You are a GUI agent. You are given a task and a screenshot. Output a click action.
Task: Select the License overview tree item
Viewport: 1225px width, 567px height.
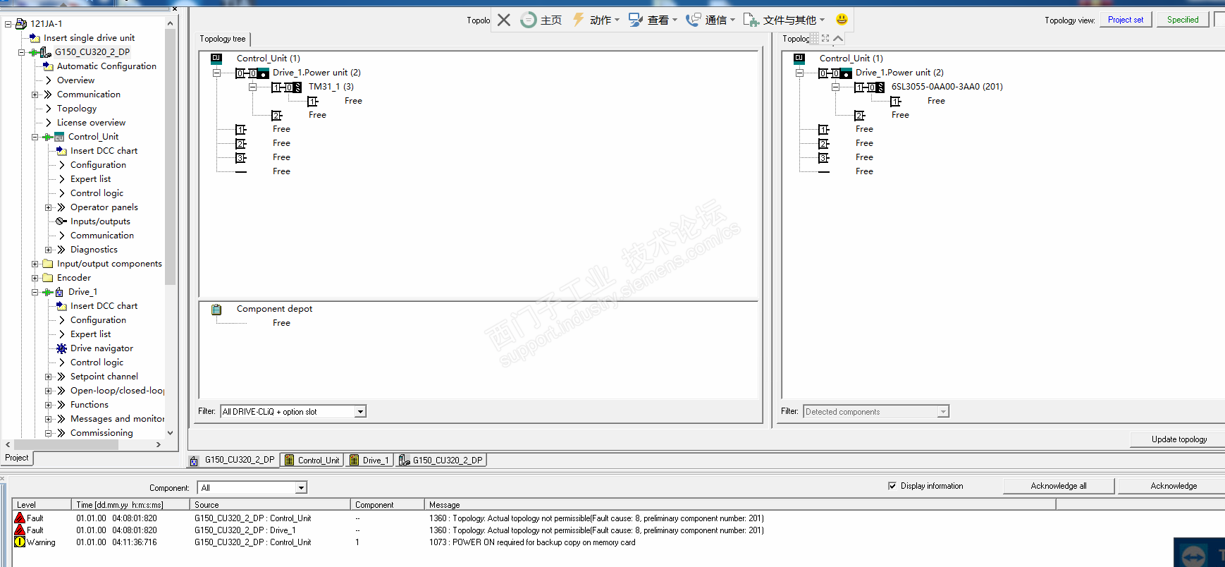pos(91,123)
